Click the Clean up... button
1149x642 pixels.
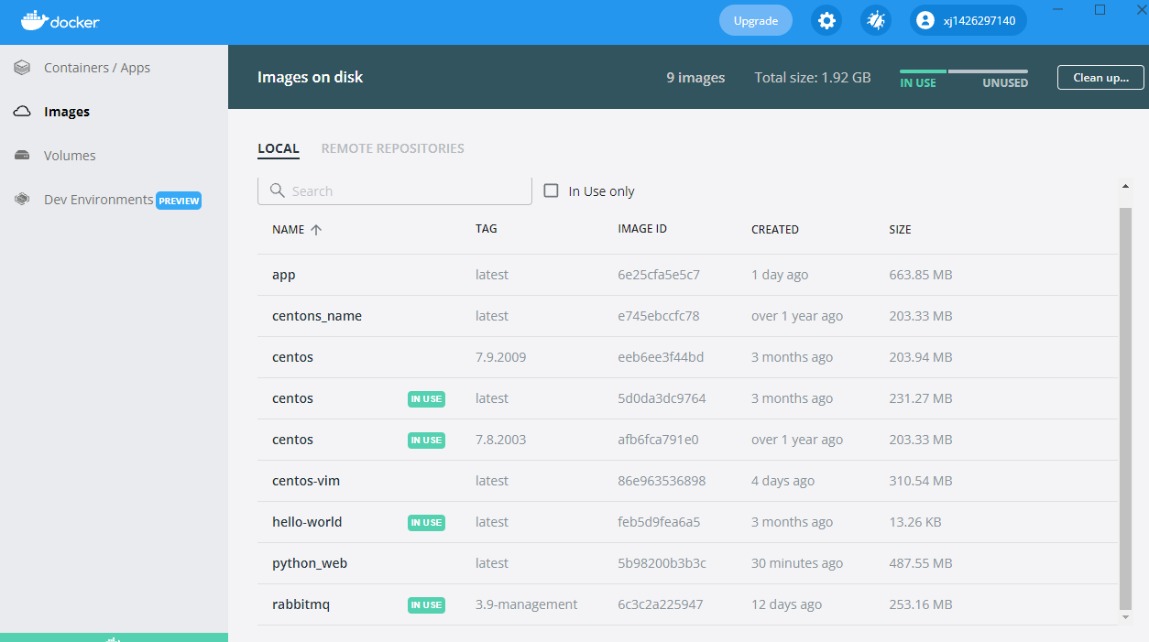[x=1100, y=77]
